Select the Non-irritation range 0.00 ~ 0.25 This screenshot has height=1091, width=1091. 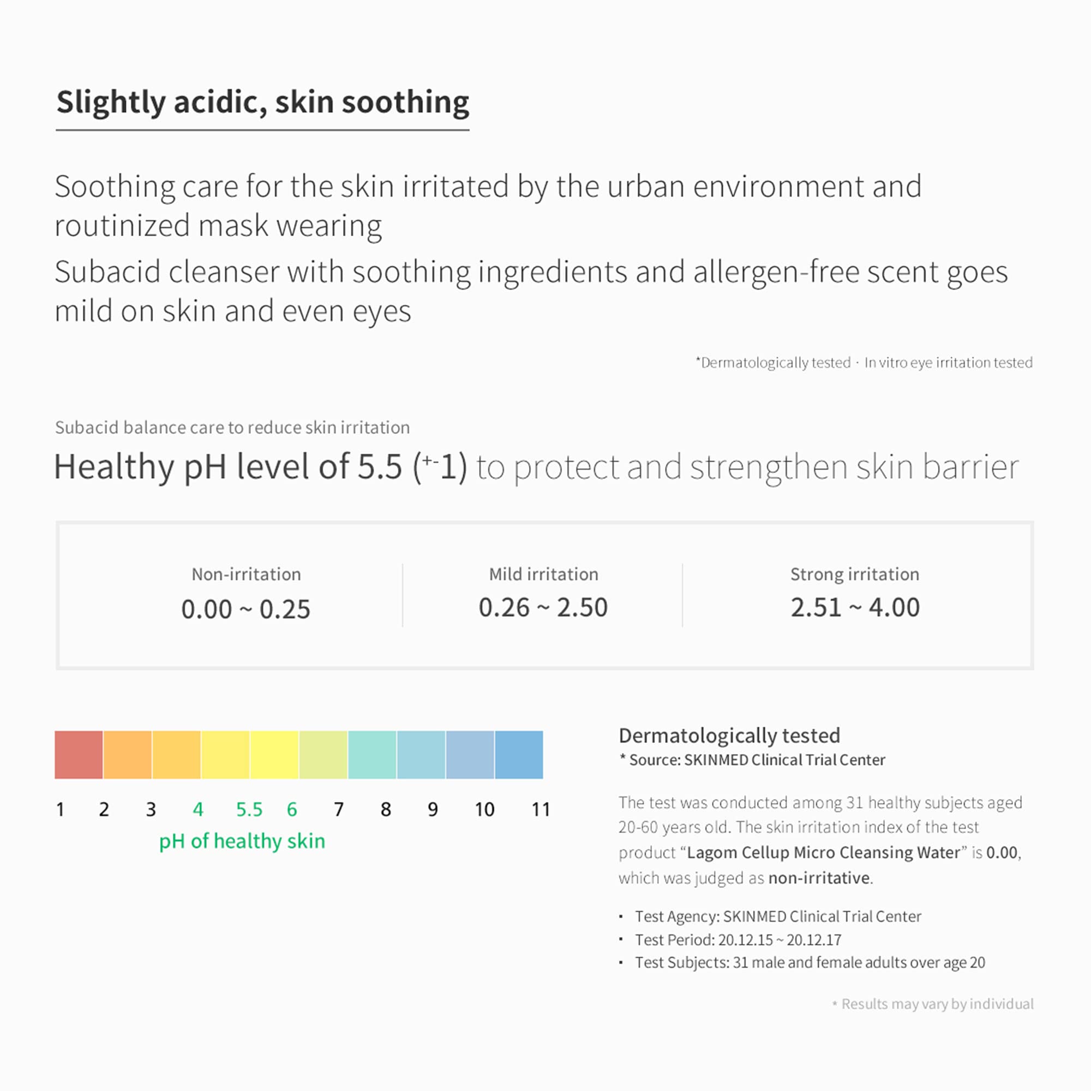click(x=245, y=609)
